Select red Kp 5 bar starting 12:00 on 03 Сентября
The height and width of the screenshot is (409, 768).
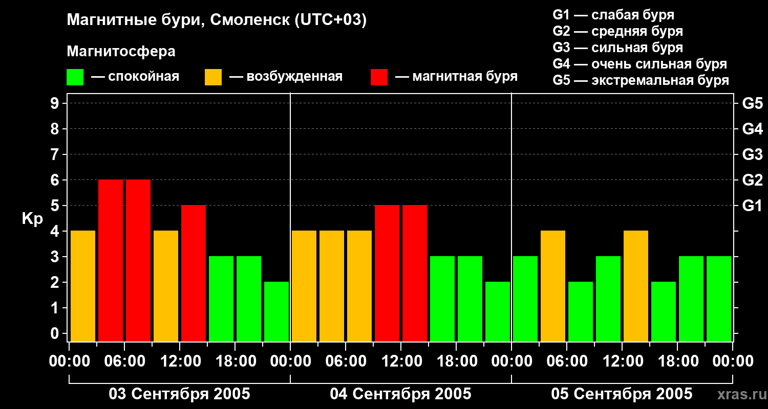194,273
